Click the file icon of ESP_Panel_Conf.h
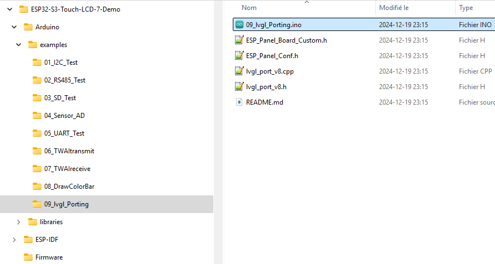The height and width of the screenshot is (264, 495). pos(239,55)
